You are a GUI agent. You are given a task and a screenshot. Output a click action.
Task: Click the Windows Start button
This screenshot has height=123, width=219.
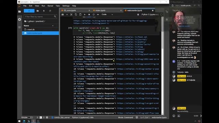tap(20, 121)
